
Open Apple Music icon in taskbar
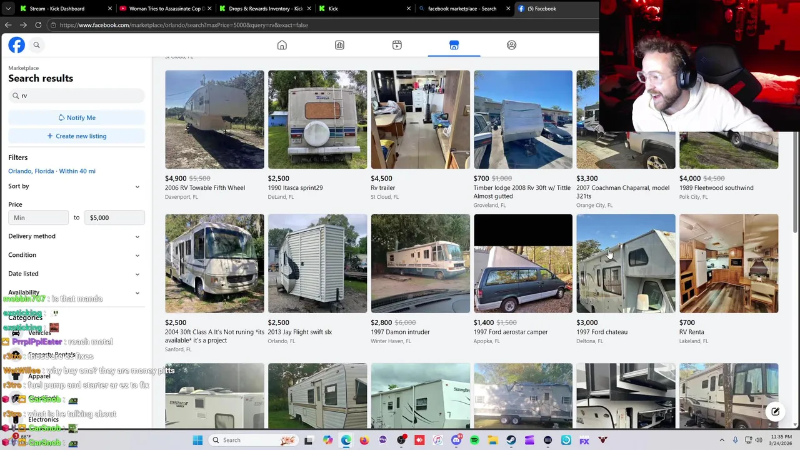438,440
